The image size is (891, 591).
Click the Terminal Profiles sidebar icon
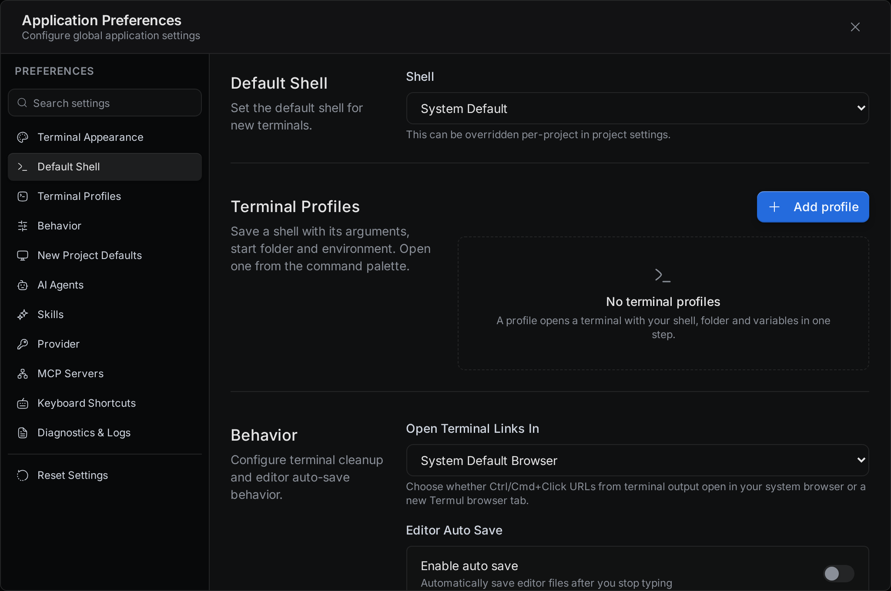[23, 196]
